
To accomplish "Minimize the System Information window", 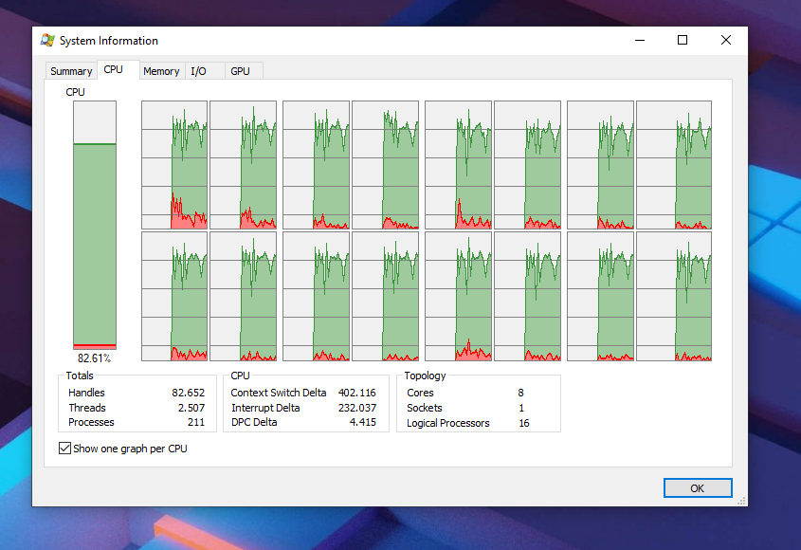I will [639, 41].
